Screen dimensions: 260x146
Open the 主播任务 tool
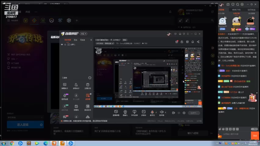(x=87, y=86)
